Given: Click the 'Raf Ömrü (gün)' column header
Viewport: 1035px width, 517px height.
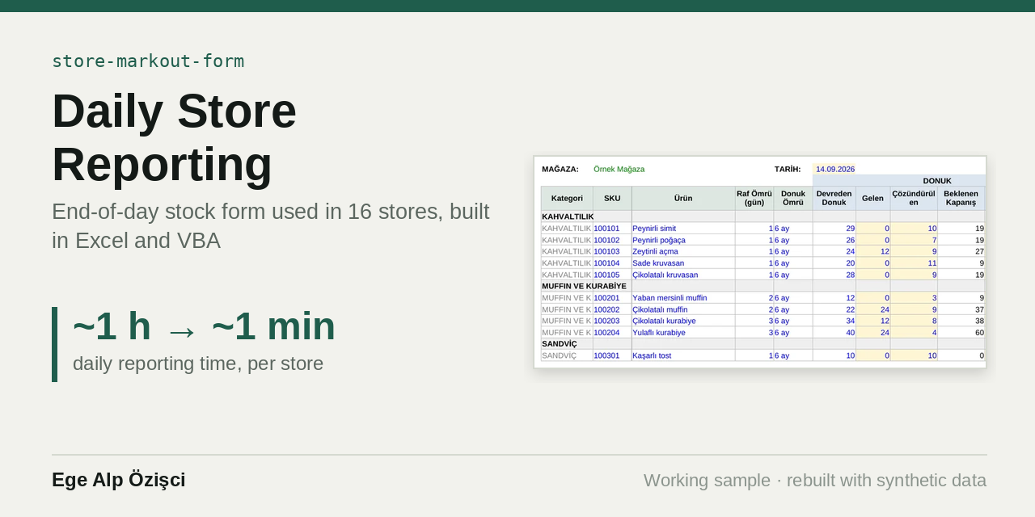Looking at the screenshot, I should pyautogui.click(x=754, y=199).
